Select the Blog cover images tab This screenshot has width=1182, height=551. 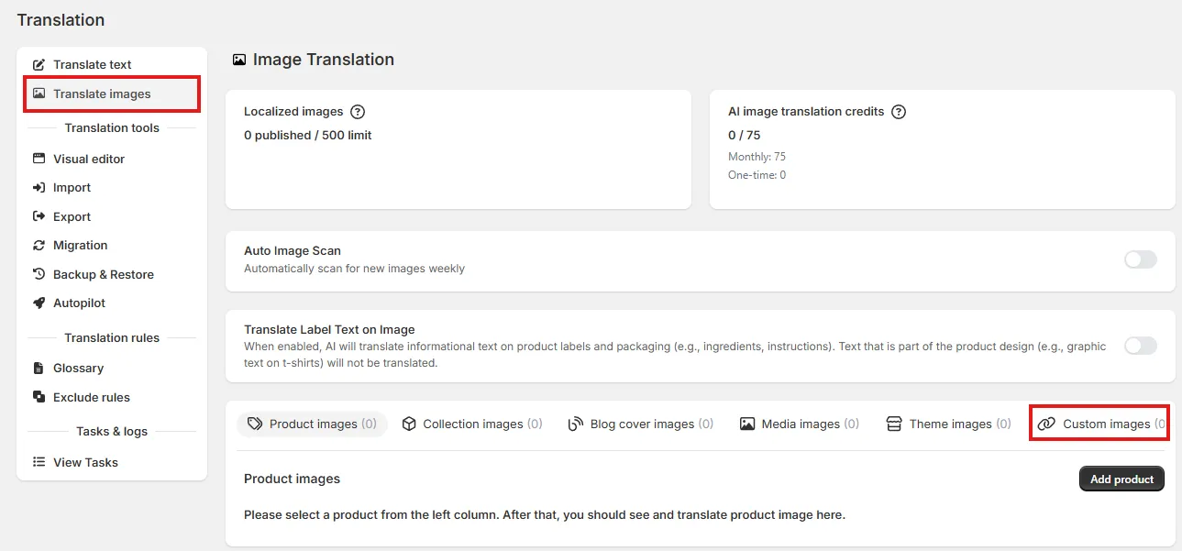point(640,424)
